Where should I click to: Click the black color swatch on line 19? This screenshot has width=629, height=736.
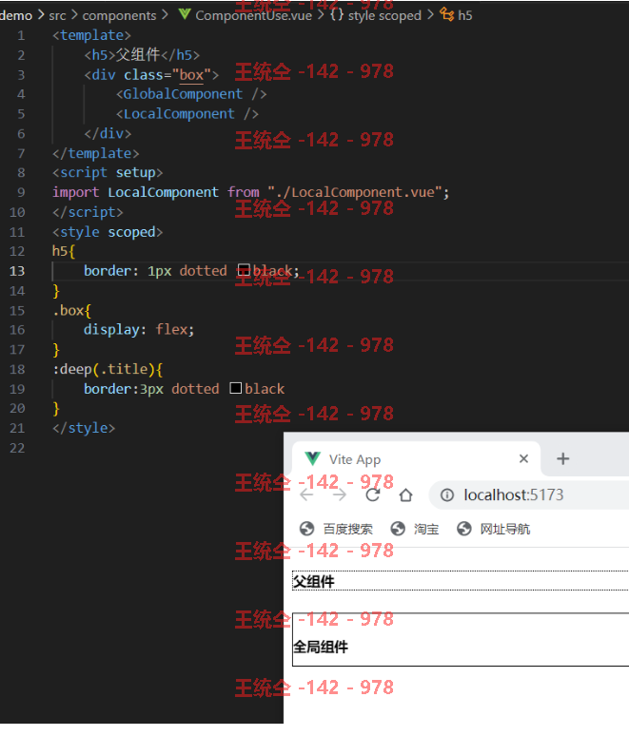236,388
